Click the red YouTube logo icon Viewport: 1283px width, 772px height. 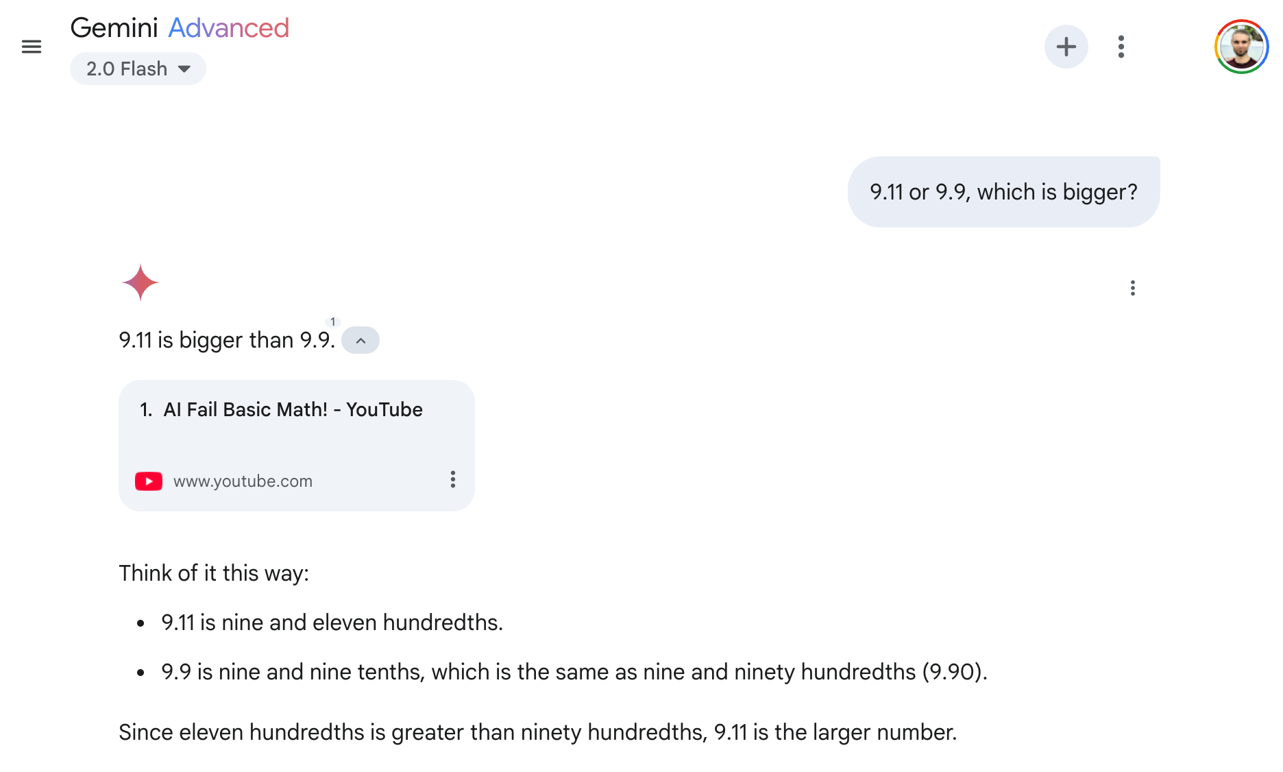coord(149,481)
